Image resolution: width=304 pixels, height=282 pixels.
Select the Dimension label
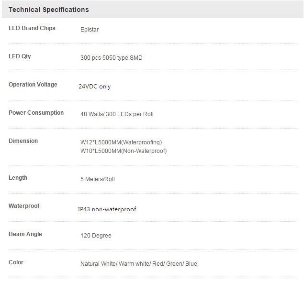(23, 141)
